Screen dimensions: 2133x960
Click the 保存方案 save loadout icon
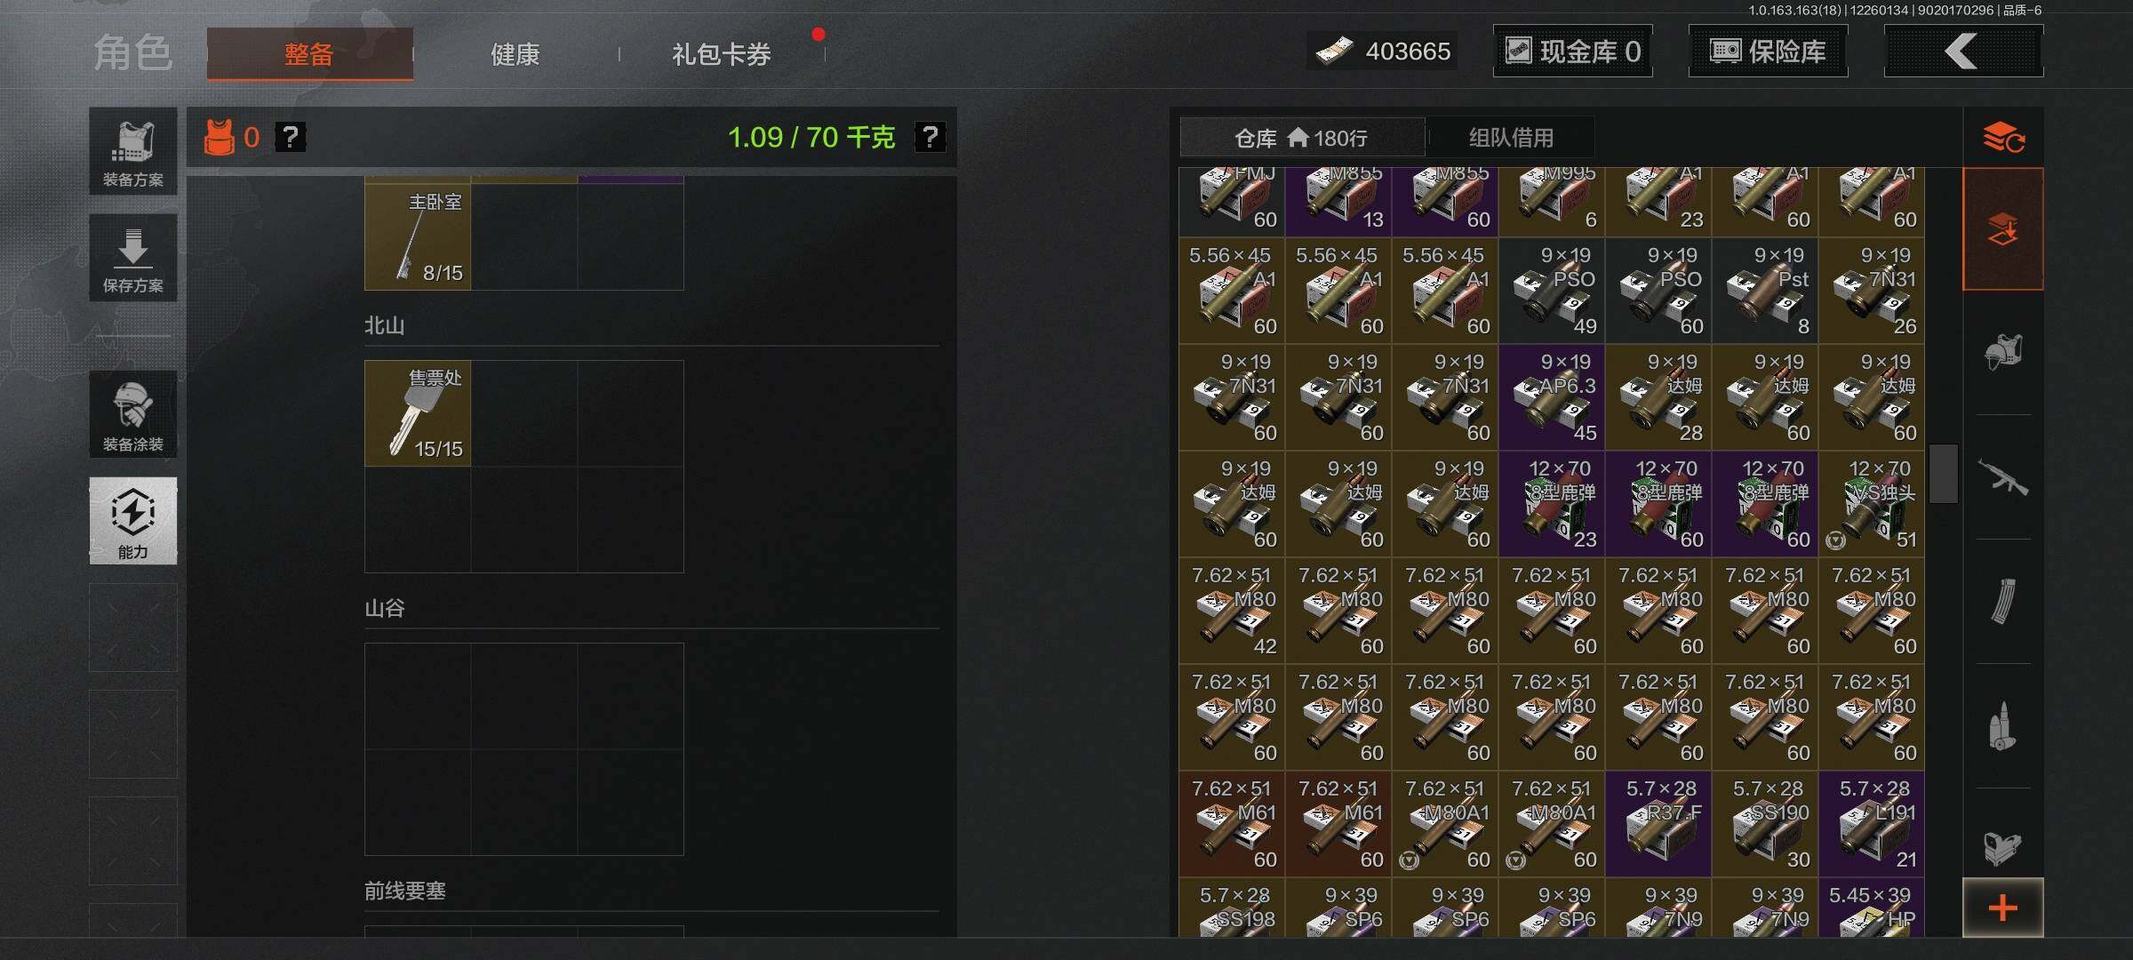point(133,258)
